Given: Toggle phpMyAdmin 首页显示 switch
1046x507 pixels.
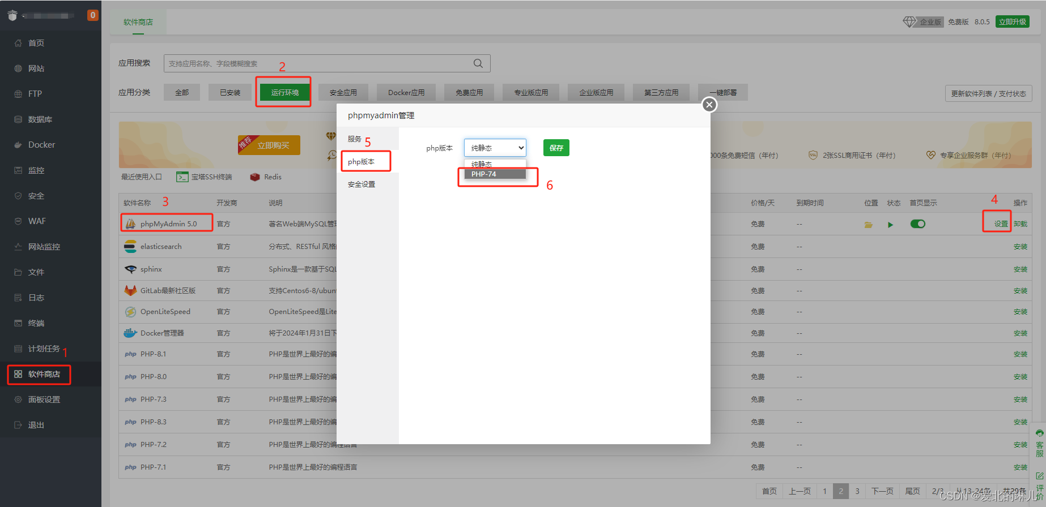Looking at the screenshot, I should tap(918, 224).
